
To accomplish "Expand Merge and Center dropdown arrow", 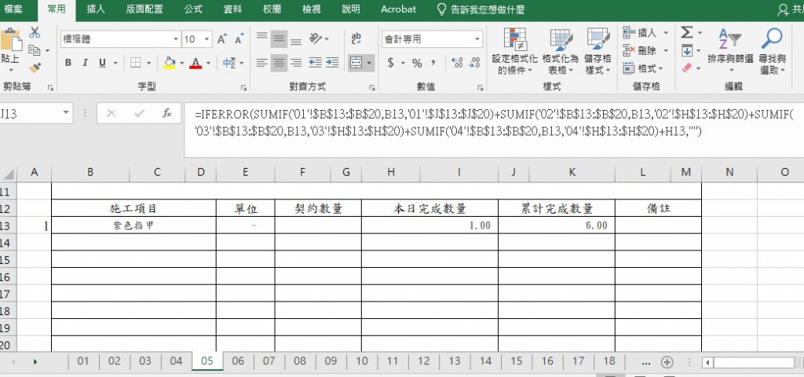I will pyautogui.click(x=369, y=63).
